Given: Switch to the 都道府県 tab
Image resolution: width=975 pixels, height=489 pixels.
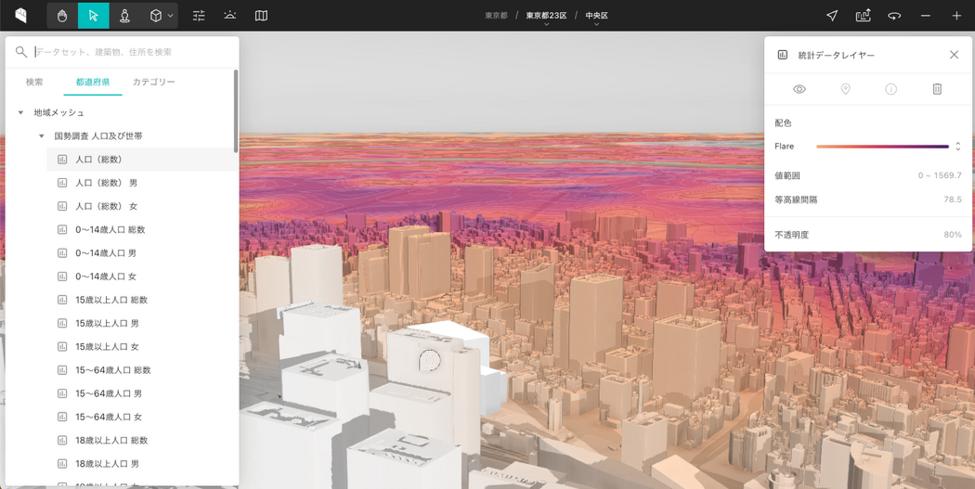Looking at the screenshot, I should [93, 82].
